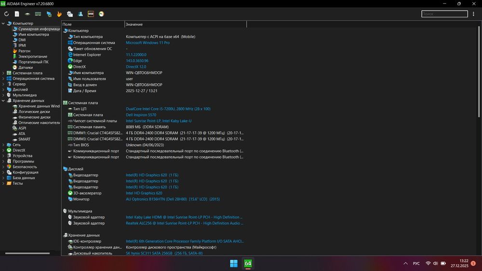Viewport: 482px width, 271px height.
Task: Open the SMART tree item
Action: (21, 139)
